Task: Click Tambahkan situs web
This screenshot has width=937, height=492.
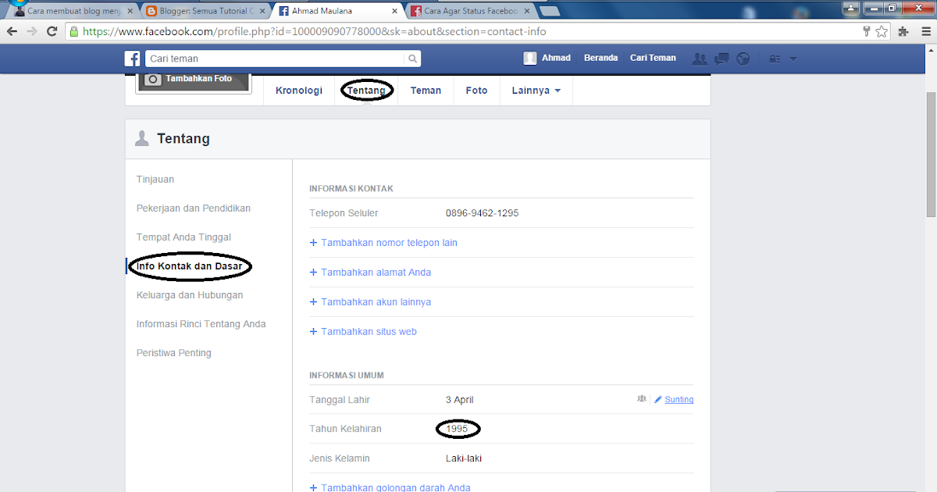Action: 363,332
